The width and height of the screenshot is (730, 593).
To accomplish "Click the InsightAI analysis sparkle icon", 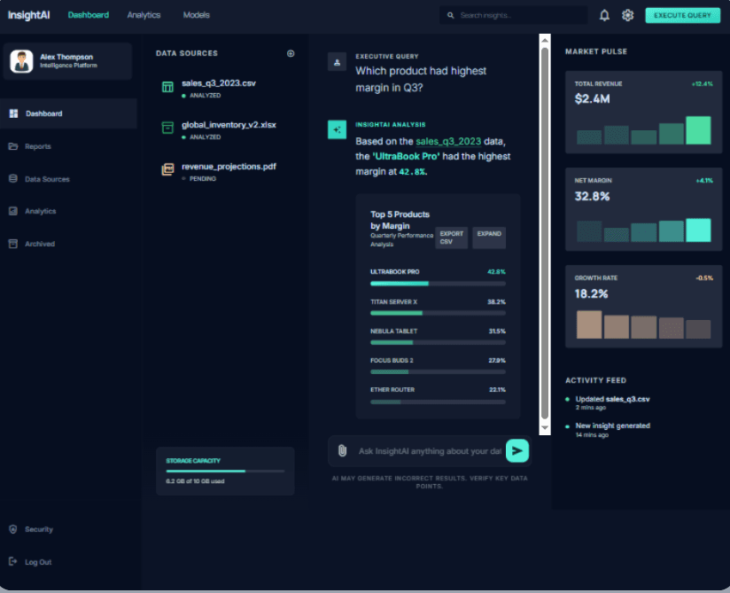I will click(x=337, y=129).
